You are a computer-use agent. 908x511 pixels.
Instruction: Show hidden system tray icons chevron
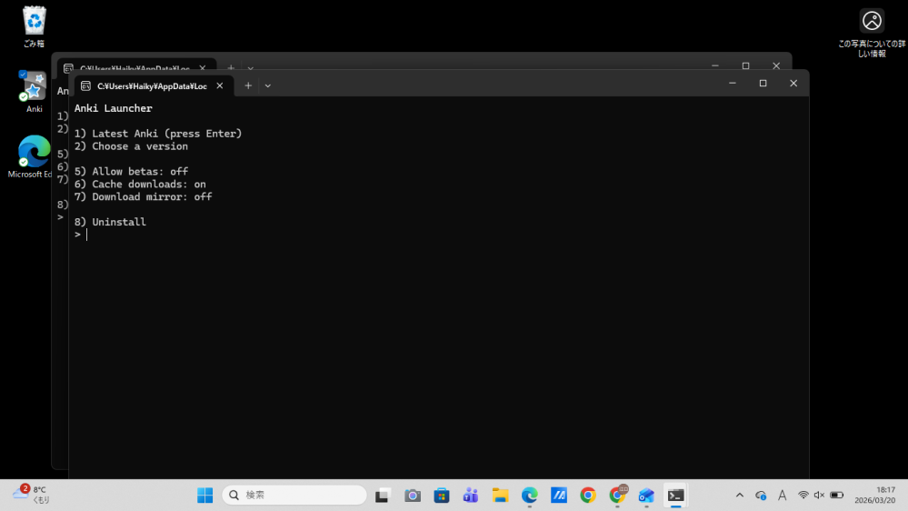(739, 496)
